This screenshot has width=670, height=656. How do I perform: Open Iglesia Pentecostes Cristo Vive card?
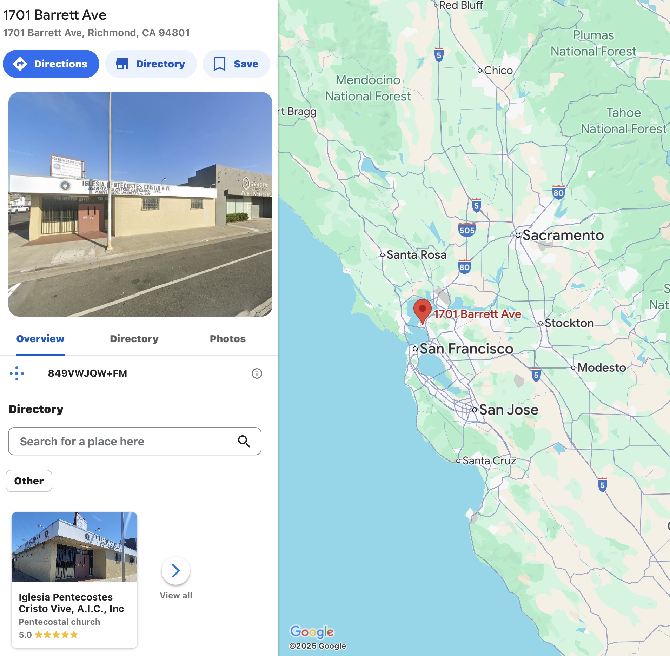[74, 580]
